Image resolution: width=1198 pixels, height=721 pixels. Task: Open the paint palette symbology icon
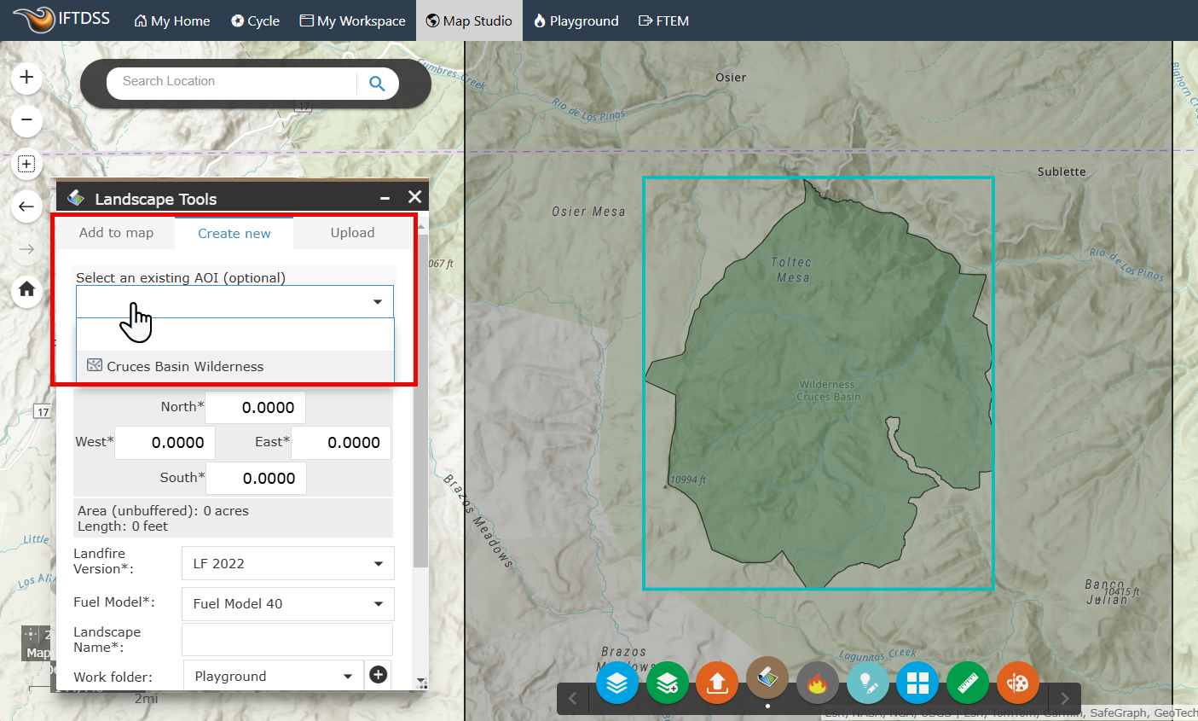pyautogui.click(x=1017, y=683)
